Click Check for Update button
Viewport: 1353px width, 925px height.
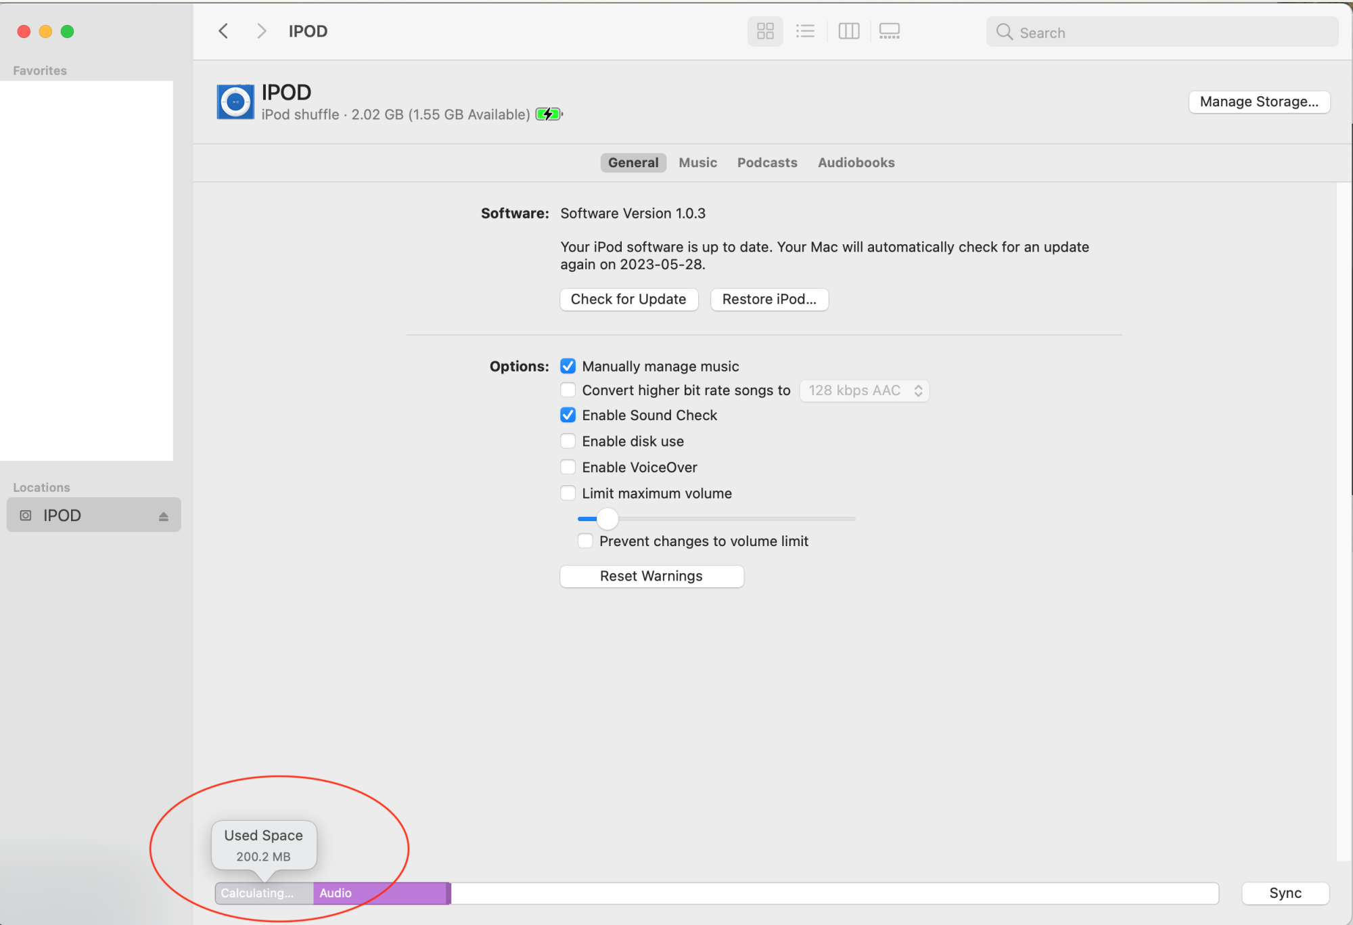(x=628, y=299)
